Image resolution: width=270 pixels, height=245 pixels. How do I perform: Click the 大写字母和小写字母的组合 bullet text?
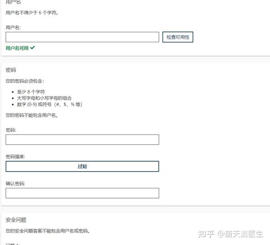pyautogui.click(x=44, y=98)
